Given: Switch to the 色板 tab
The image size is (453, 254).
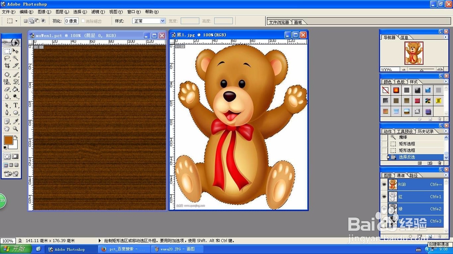Looking at the screenshot, I should (x=400, y=82).
